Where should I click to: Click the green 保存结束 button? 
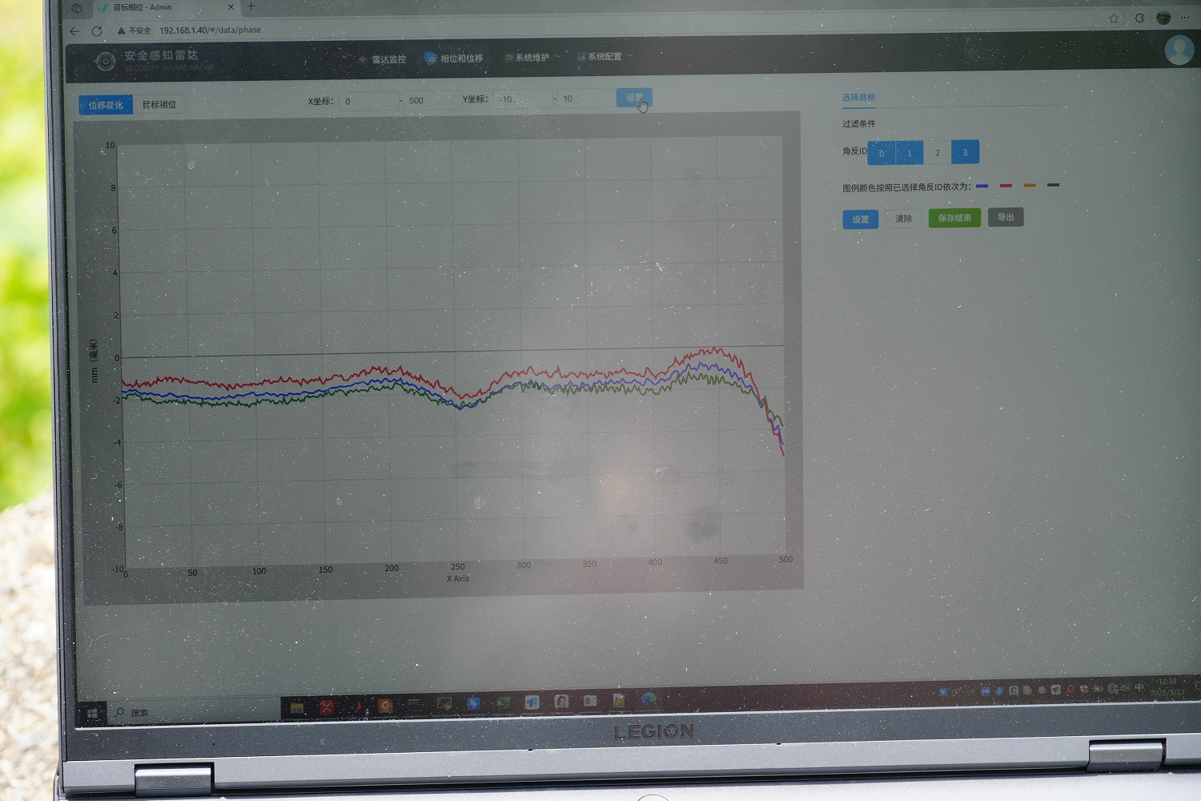point(954,218)
